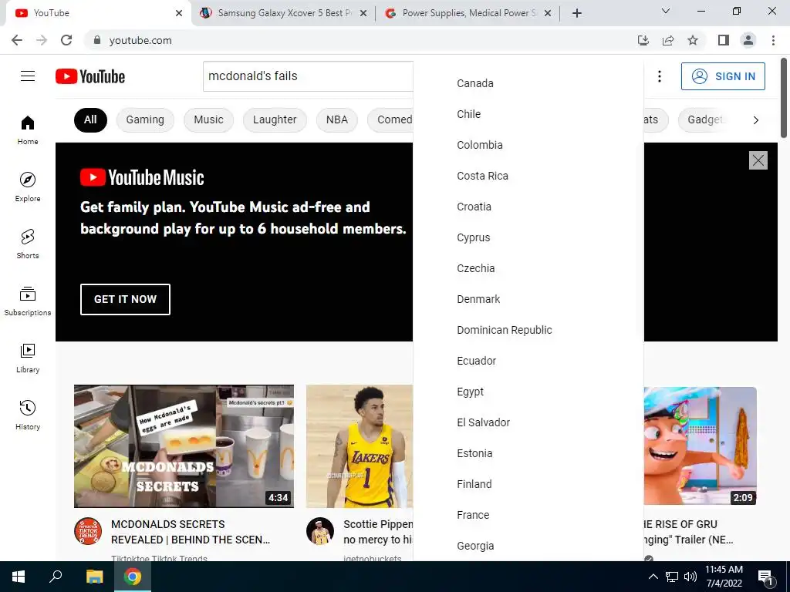Open Chrome three-dot menu
The image size is (790, 592).
[x=773, y=40]
